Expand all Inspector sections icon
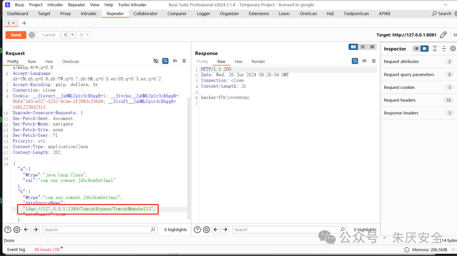The width and height of the screenshot is (457, 256). tap(435, 49)
